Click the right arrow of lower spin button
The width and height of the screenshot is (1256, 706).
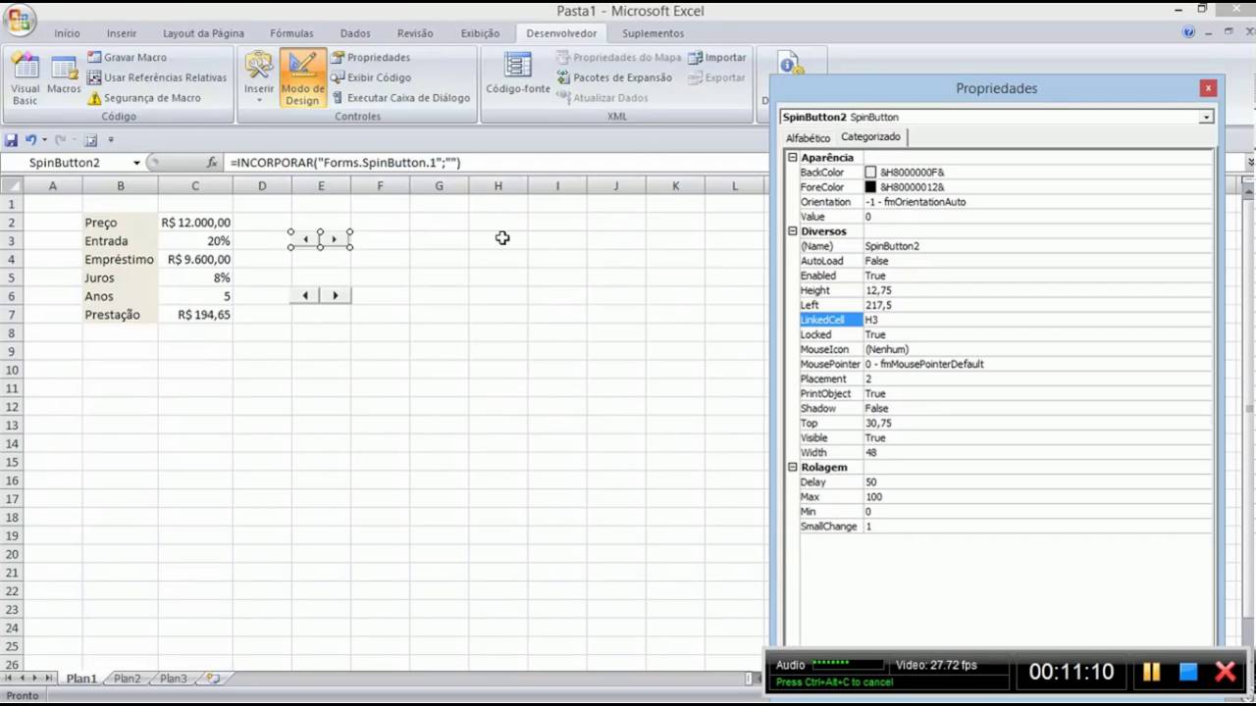tap(336, 295)
